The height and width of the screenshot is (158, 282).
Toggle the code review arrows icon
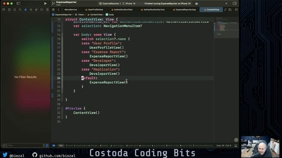coord(225,10)
